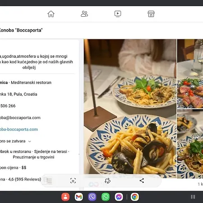Open the Friends tab icon
The width and height of the screenshot is (203, 203).
(x=84, y=14)
